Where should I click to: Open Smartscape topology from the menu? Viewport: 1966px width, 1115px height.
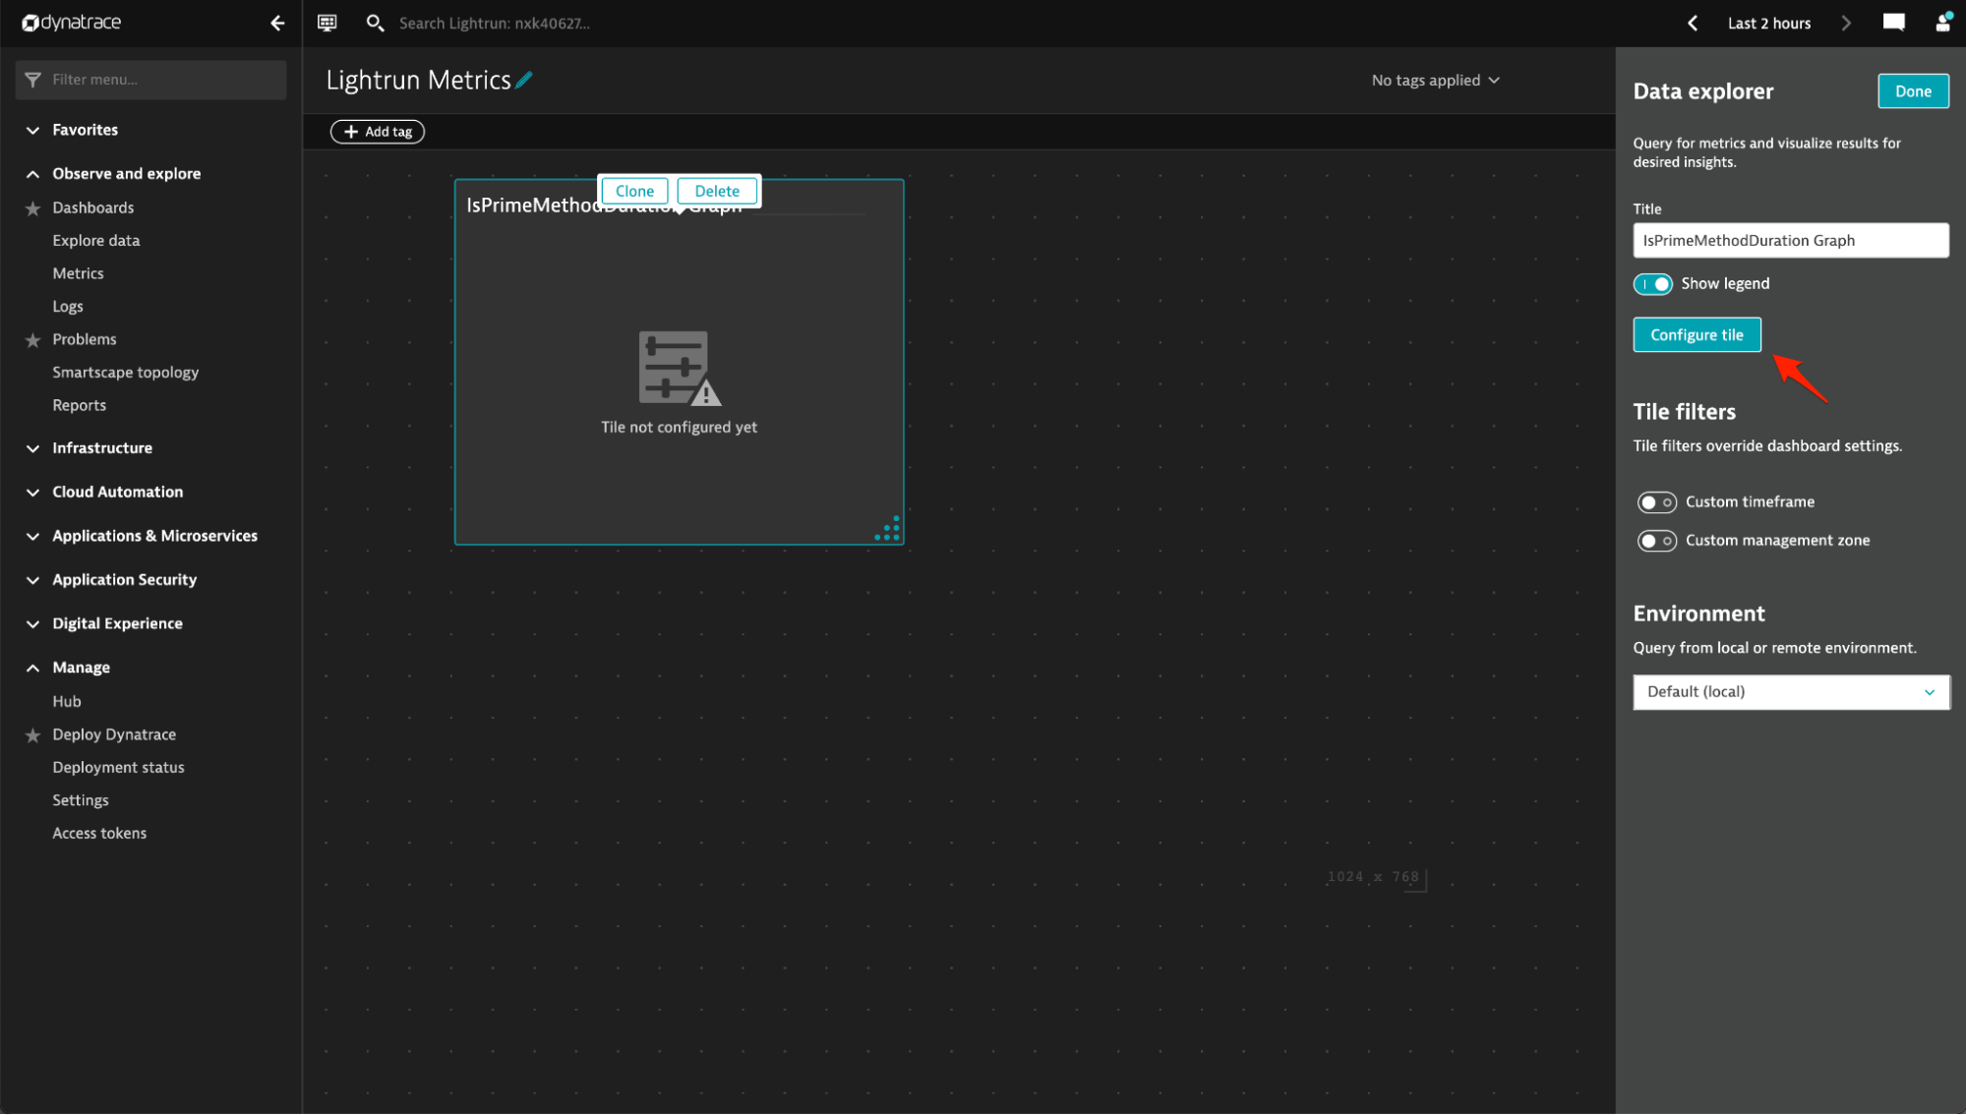(126, 373)
